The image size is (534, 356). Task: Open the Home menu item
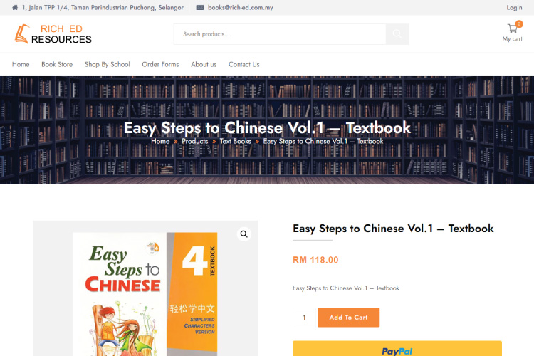point(21,64)
